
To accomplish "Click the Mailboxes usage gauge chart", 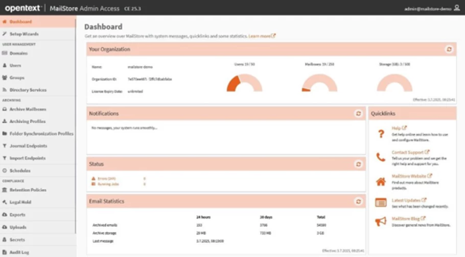I will tap(319, 83).
